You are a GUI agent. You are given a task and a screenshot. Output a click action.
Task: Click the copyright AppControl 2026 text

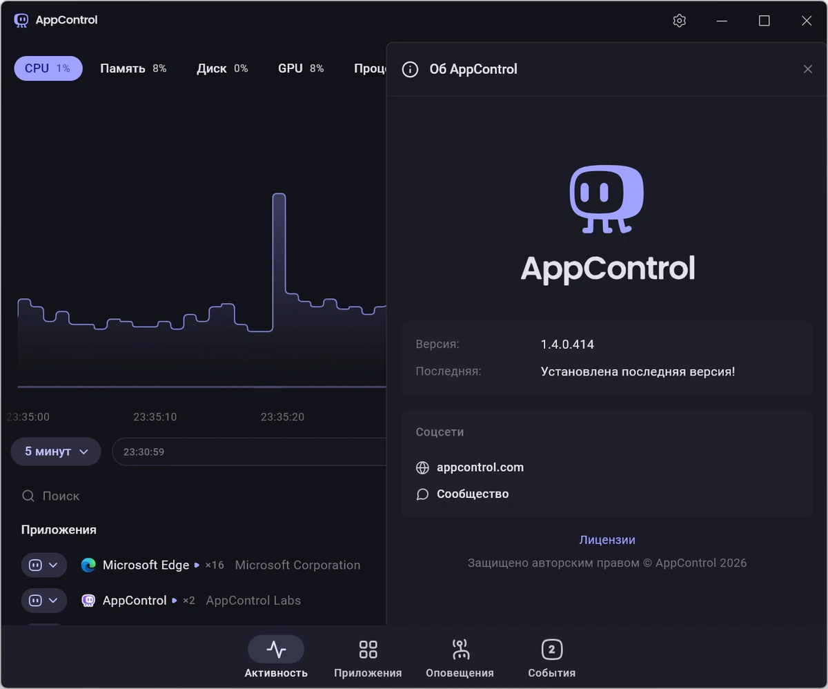[x=607, y=563]
